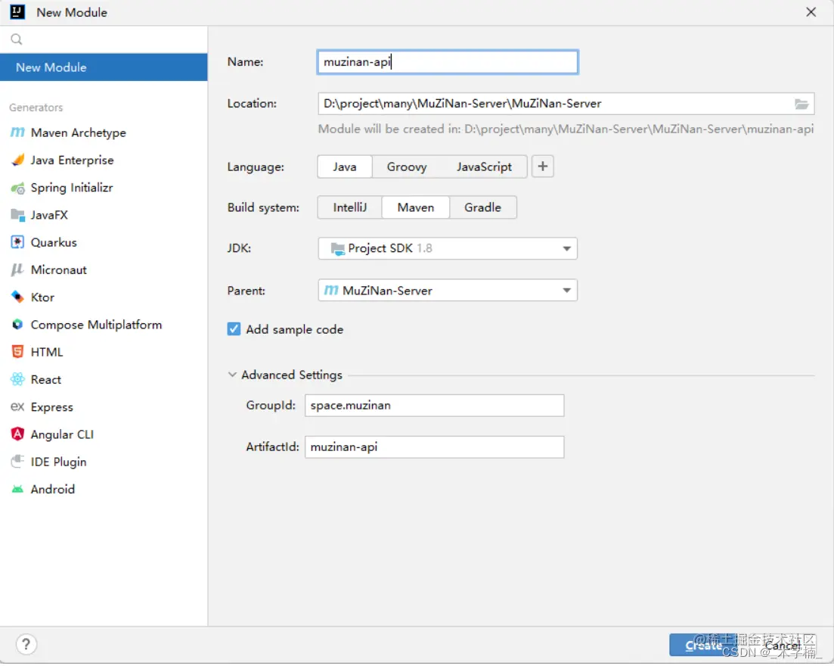The height and width of the screenshot is (666, 834).
Task: Select Groovy as the language
Action: tap(407, 166)
